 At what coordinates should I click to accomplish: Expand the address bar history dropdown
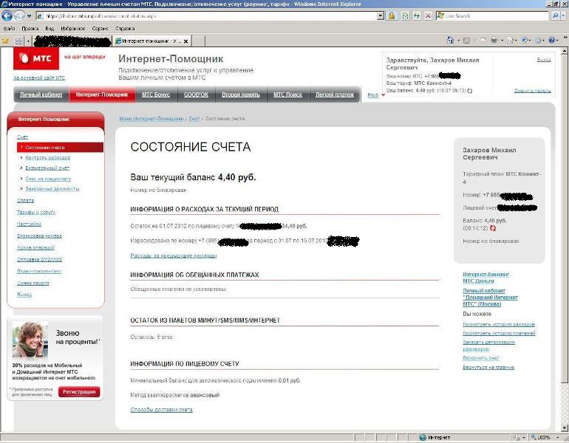point(381,16)
